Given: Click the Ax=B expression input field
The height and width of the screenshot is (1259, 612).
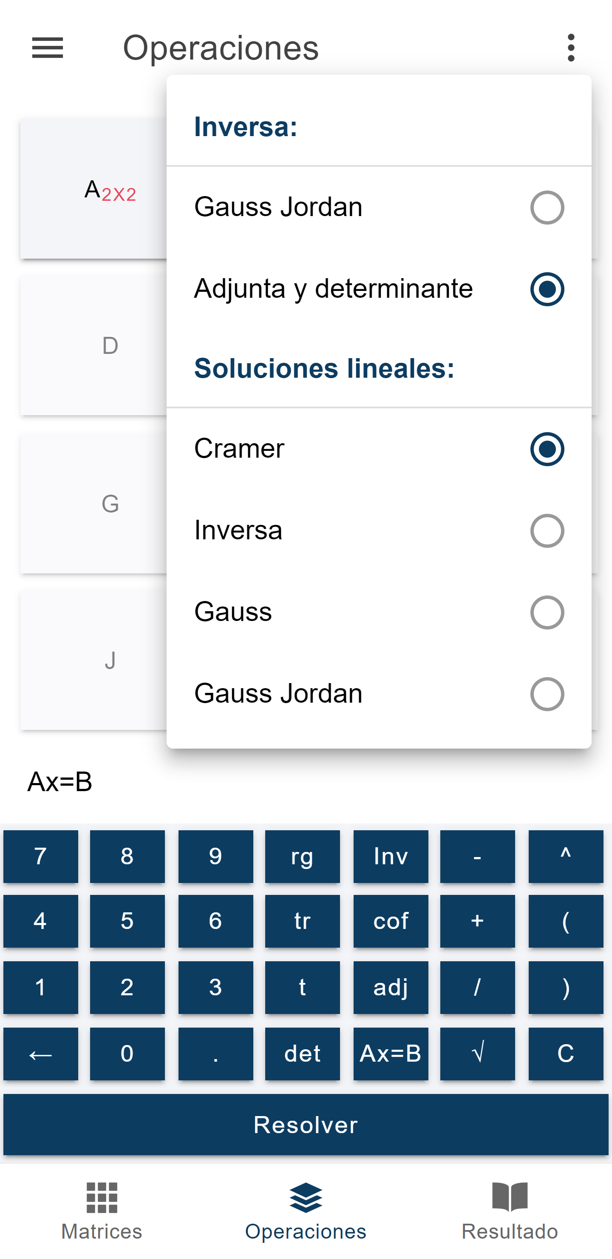Looking at the screenshot, I should [x=306, y=781].
